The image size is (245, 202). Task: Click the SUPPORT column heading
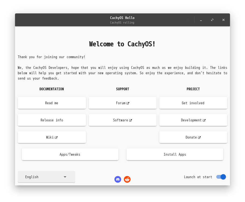[x=122, y=89]
